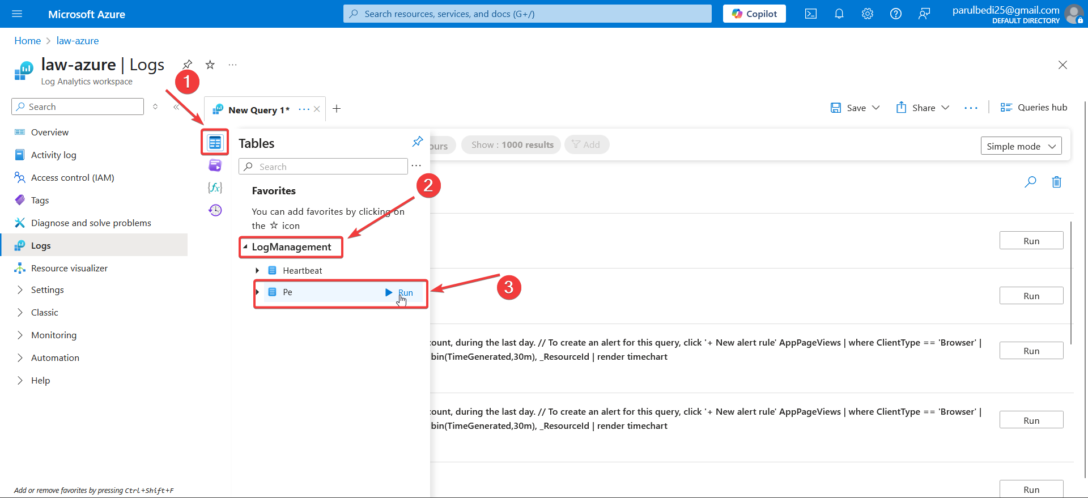Open the account avatar menu
Image resolution: width=1088 pixels, height=498 pixels.
(1074, 14)
